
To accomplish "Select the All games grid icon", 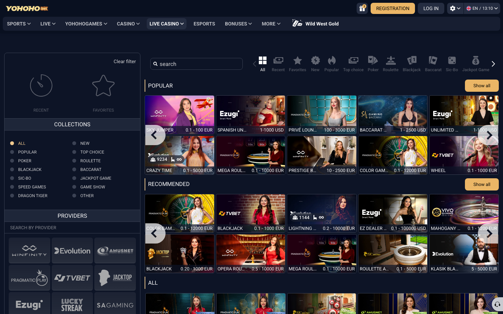I will coord(263,60).
